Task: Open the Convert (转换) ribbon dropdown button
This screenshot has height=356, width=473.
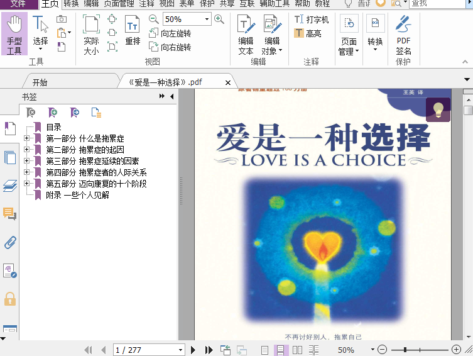Action: (375, 33)
